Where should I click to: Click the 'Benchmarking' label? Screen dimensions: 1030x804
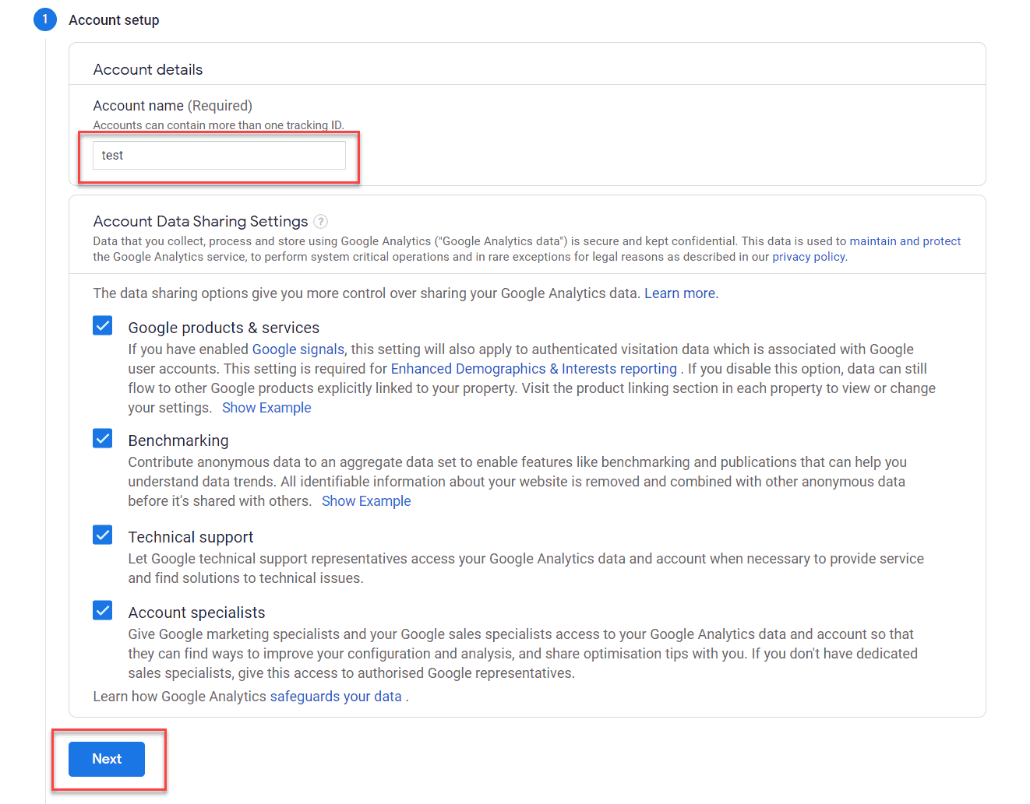[178, 441]
